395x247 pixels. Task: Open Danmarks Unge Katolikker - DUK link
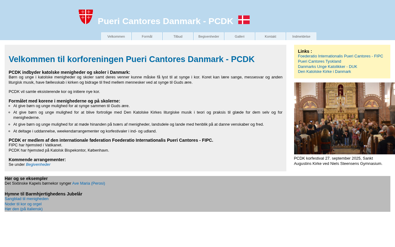(327, 67)
